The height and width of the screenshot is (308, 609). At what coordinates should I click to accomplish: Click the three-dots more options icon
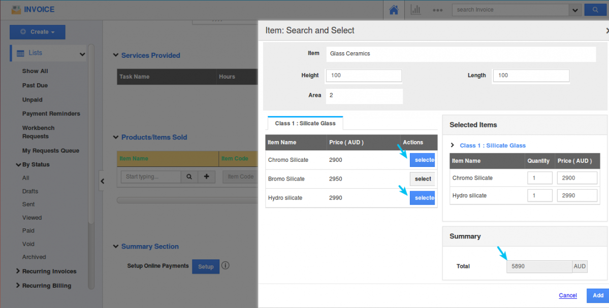[438, 10]
